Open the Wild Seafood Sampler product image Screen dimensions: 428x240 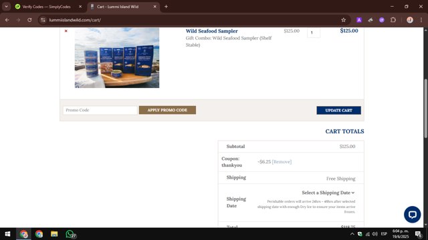point(117,58)
